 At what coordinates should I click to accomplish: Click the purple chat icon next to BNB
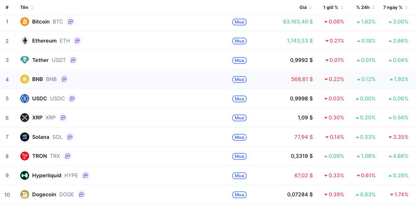pyautogui.click(x=64, y=79)
